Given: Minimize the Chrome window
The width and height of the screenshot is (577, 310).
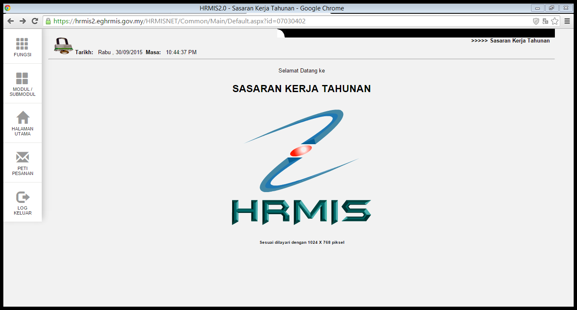Looking at the screenshot, I should click(537, 8).
